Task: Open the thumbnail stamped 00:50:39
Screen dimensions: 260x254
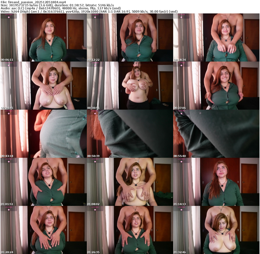Action: 130,134
